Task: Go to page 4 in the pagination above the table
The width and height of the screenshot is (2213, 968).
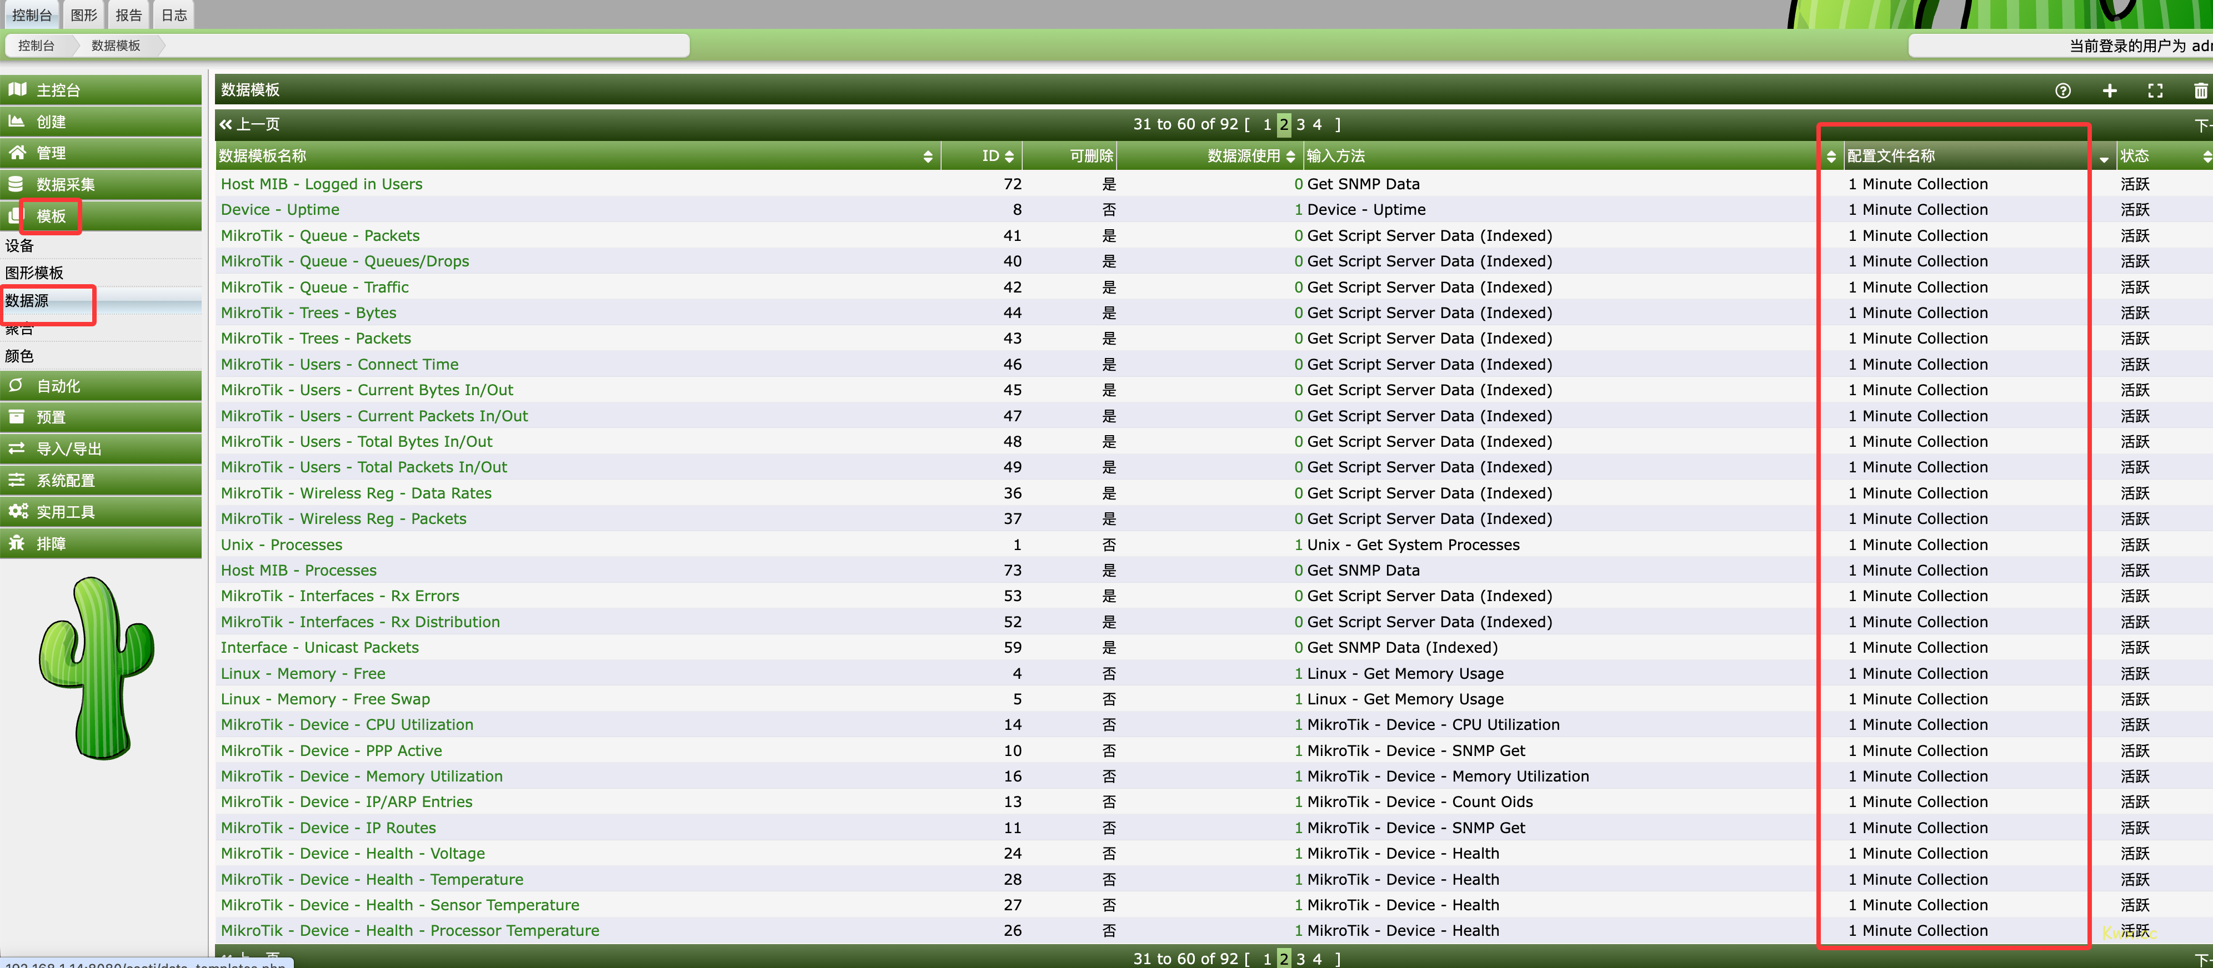Action: (x=1317, y=124)
